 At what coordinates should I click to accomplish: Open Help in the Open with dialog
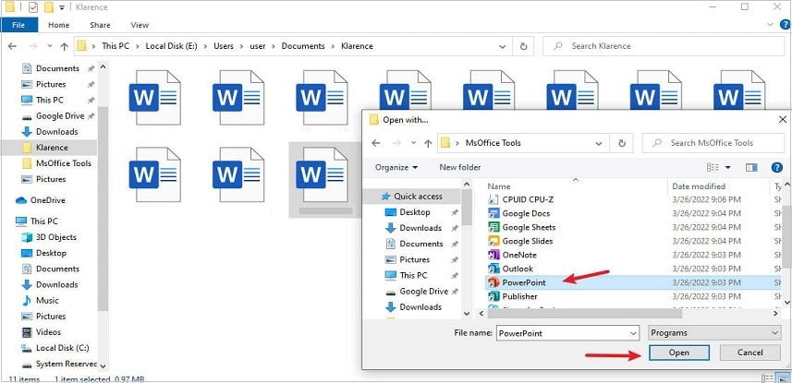(x=777, y=168)
